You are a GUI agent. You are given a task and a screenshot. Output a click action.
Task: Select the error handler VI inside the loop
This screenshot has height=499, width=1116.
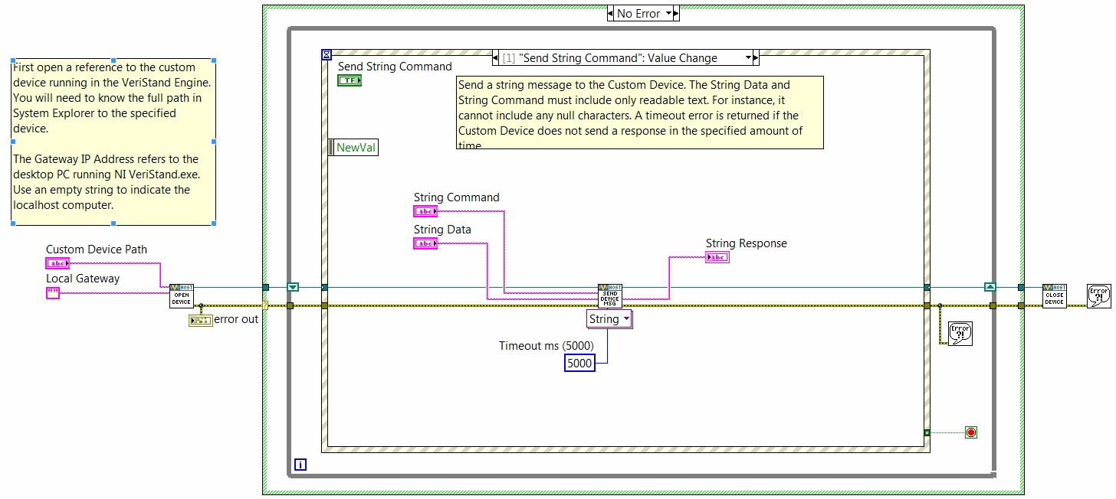(960, 334)
